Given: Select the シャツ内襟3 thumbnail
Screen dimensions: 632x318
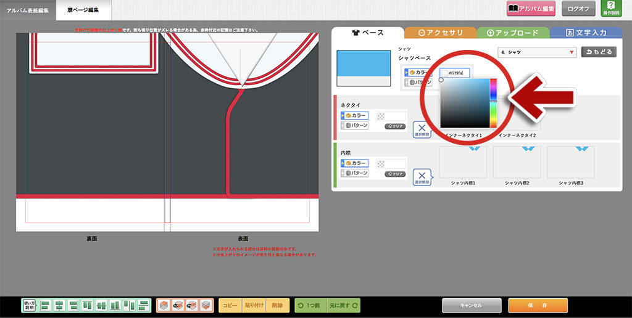Looking at the screenshot, I should 571,162.
